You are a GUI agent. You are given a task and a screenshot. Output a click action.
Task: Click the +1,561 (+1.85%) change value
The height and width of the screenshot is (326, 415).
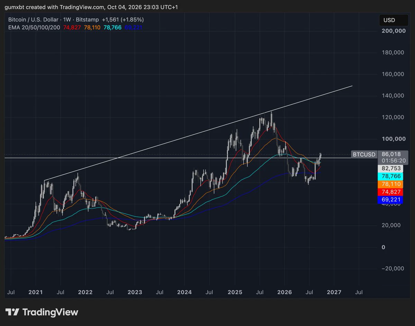123,20
